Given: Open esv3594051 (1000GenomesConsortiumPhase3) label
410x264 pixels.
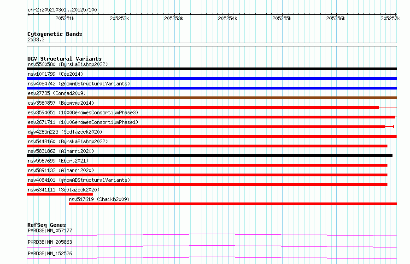Looking at the screenshot, I should [83, 112].
